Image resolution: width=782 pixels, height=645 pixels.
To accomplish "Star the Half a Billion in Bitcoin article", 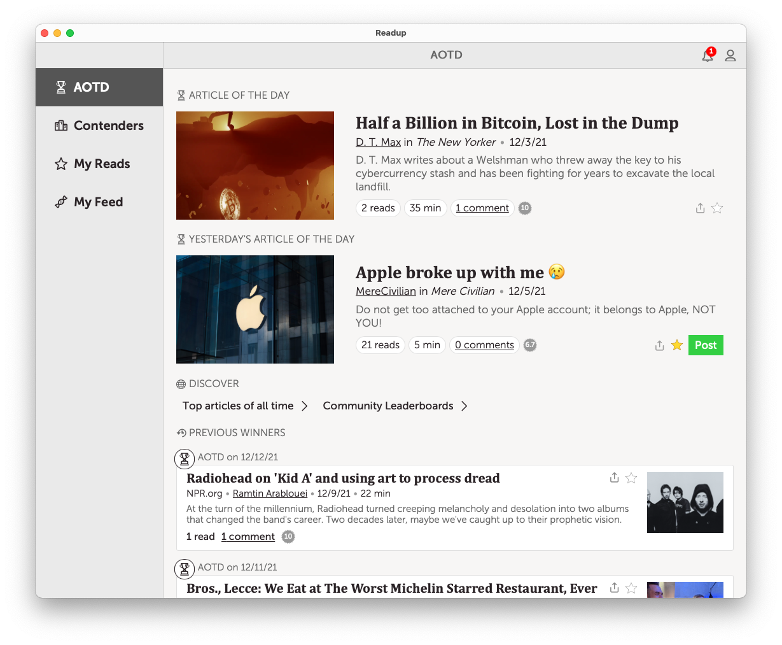I will tap(717, 208).
